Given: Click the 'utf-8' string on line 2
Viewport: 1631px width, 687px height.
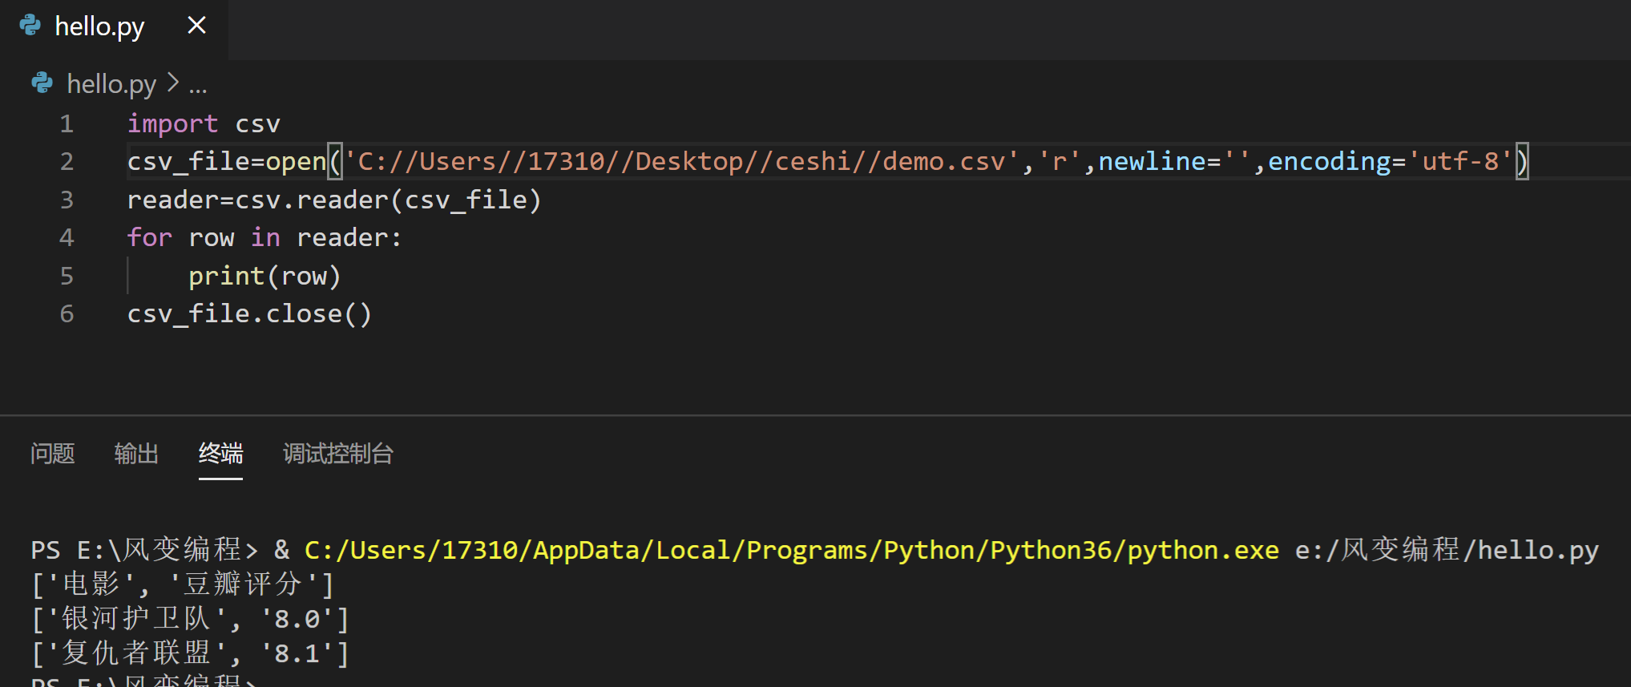Looking at the screenshot, I should 1459,161.
